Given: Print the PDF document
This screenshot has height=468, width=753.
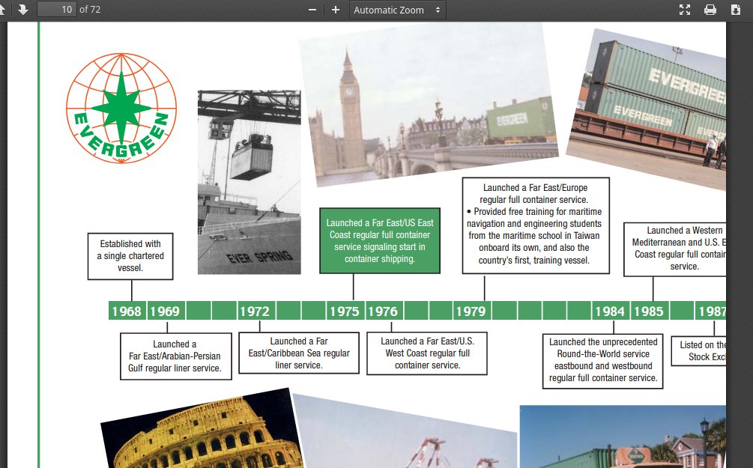Looking at the screenshot, I should coord(710,10).
